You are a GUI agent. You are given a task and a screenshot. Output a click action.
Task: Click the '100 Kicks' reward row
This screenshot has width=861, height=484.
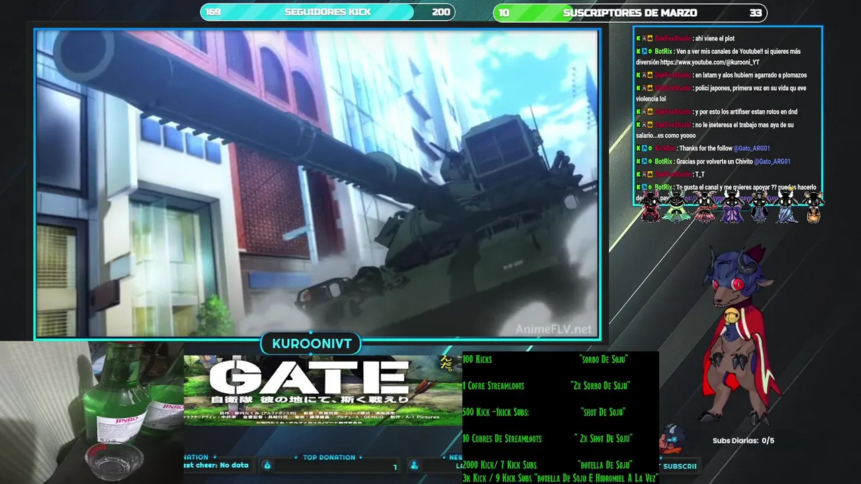pyautogui.click(x=546, y=360)
